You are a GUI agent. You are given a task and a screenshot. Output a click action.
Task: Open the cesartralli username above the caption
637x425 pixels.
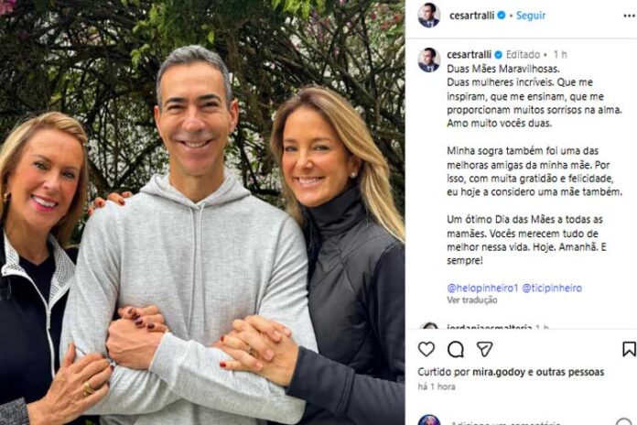(469, 54)
